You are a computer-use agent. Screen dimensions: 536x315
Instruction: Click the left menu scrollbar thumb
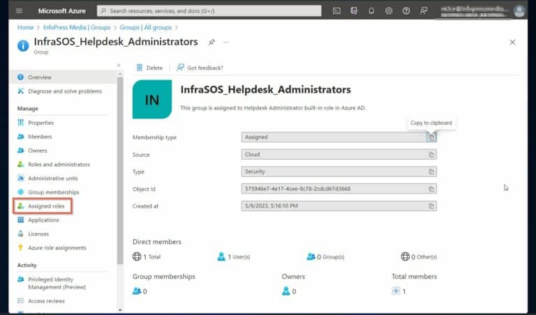(x=120, y=171)
